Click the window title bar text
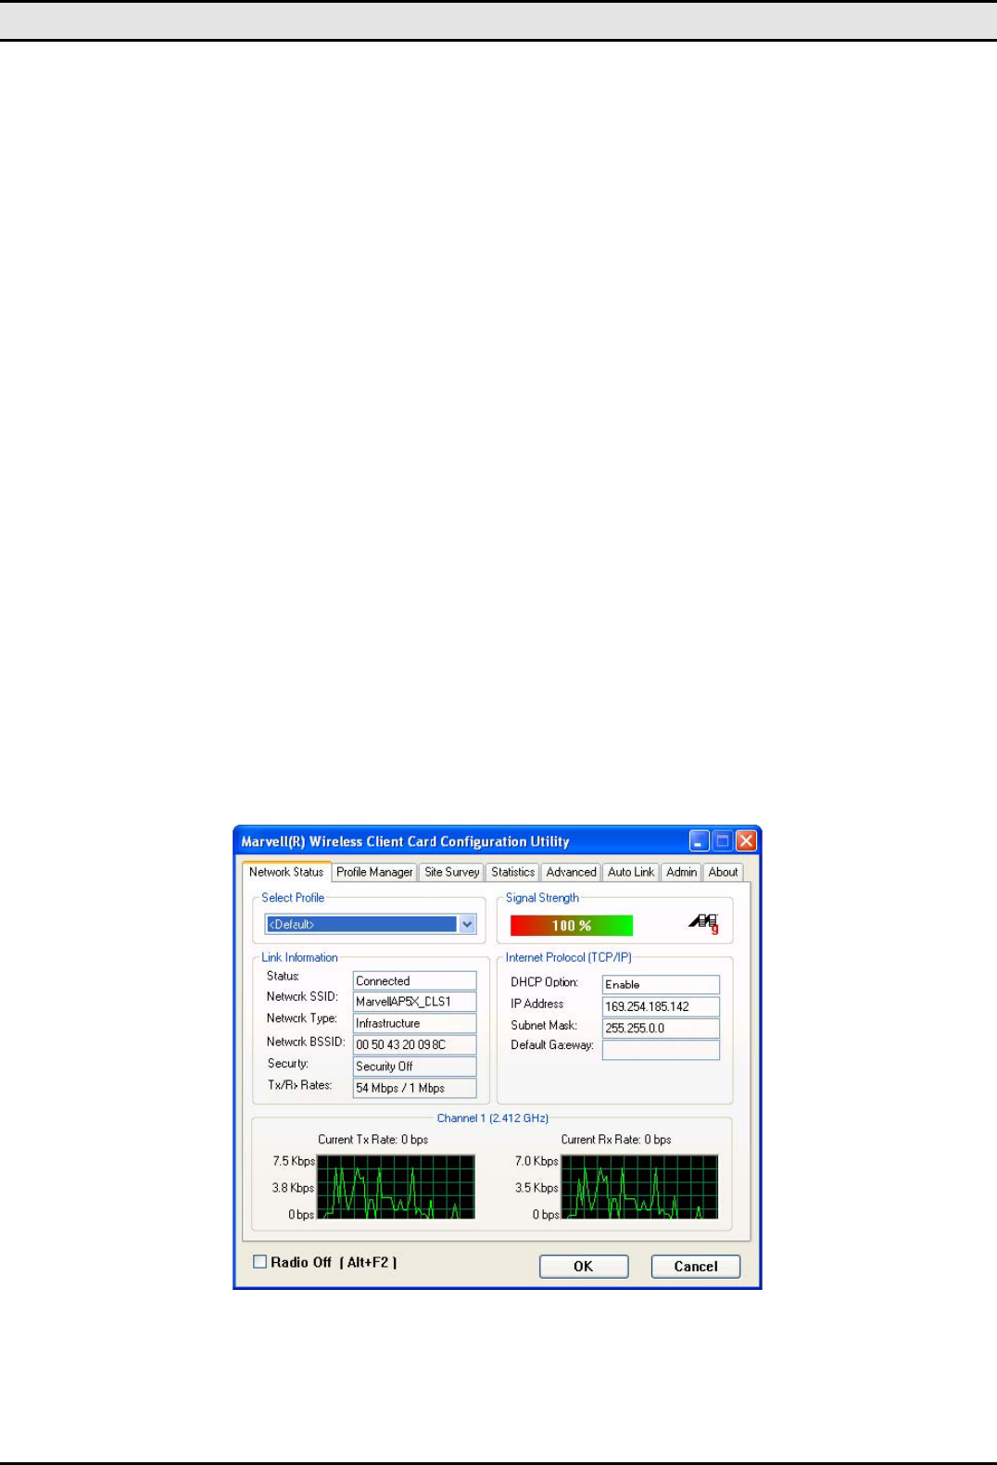Viewport: 997px width, 1465px height. click(405, 841)
